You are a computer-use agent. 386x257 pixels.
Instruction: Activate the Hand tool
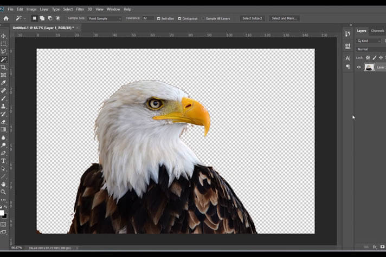pos(3,184)
